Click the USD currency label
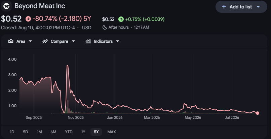This screenshot has height=139, width=271. [x=87, y=28]
